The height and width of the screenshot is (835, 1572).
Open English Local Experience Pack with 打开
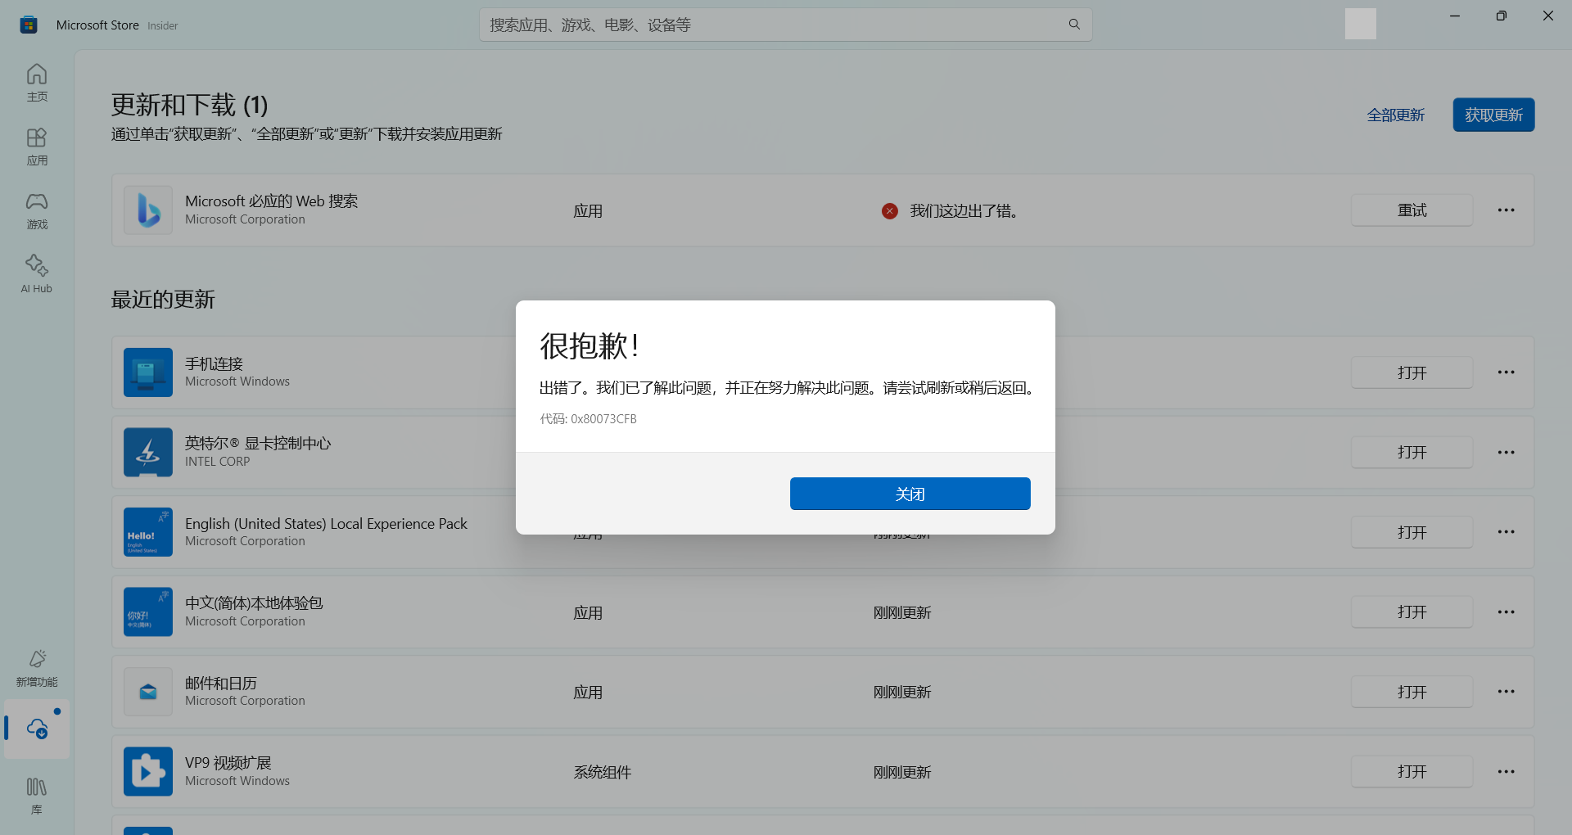[1412, 532]
